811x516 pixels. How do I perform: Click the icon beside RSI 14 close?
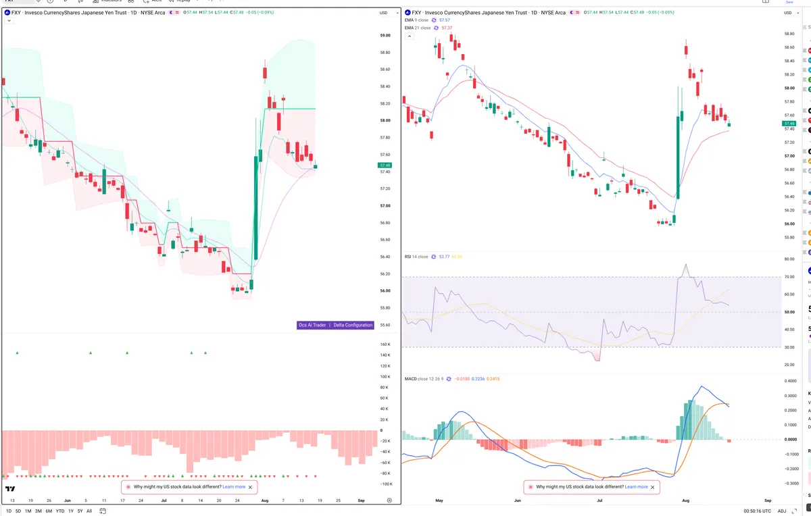pyautogui.click(x=434, y=257)
